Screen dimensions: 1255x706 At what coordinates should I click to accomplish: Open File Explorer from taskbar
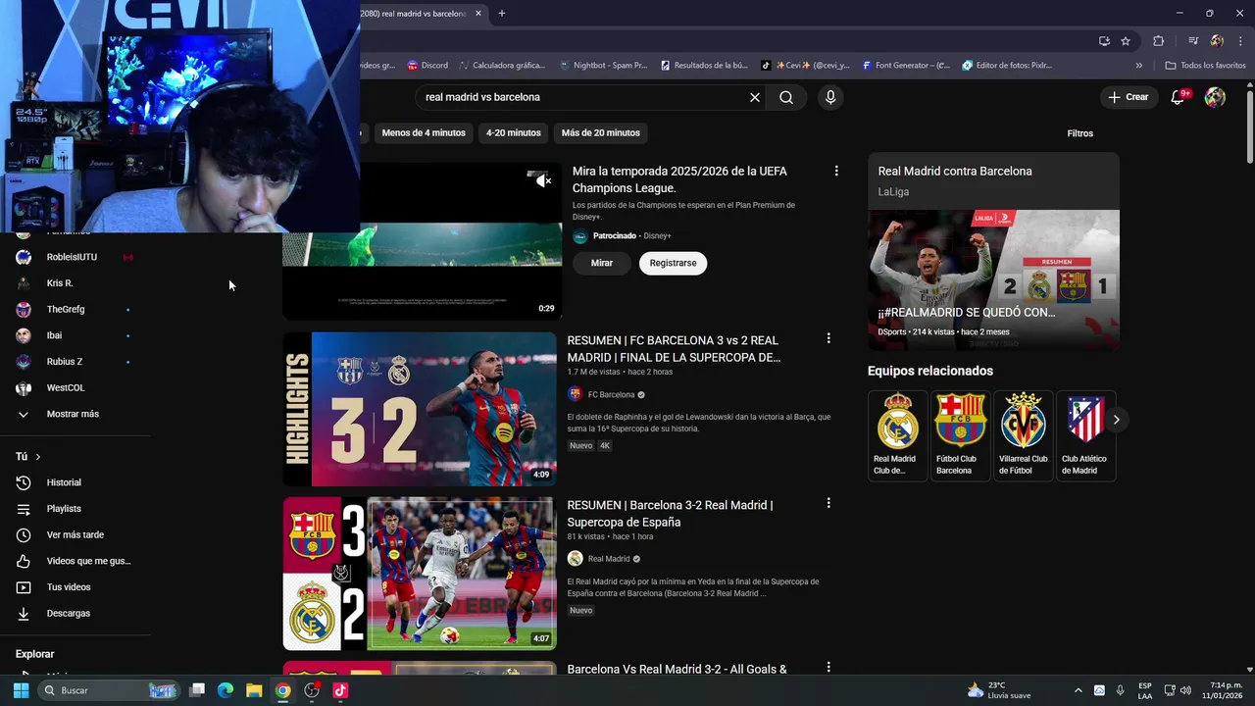(x=254, y=690)
